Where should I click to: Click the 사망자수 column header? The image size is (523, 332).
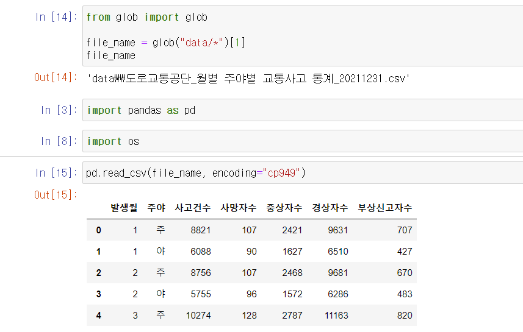pyautogui.click(x=239, y=208)
